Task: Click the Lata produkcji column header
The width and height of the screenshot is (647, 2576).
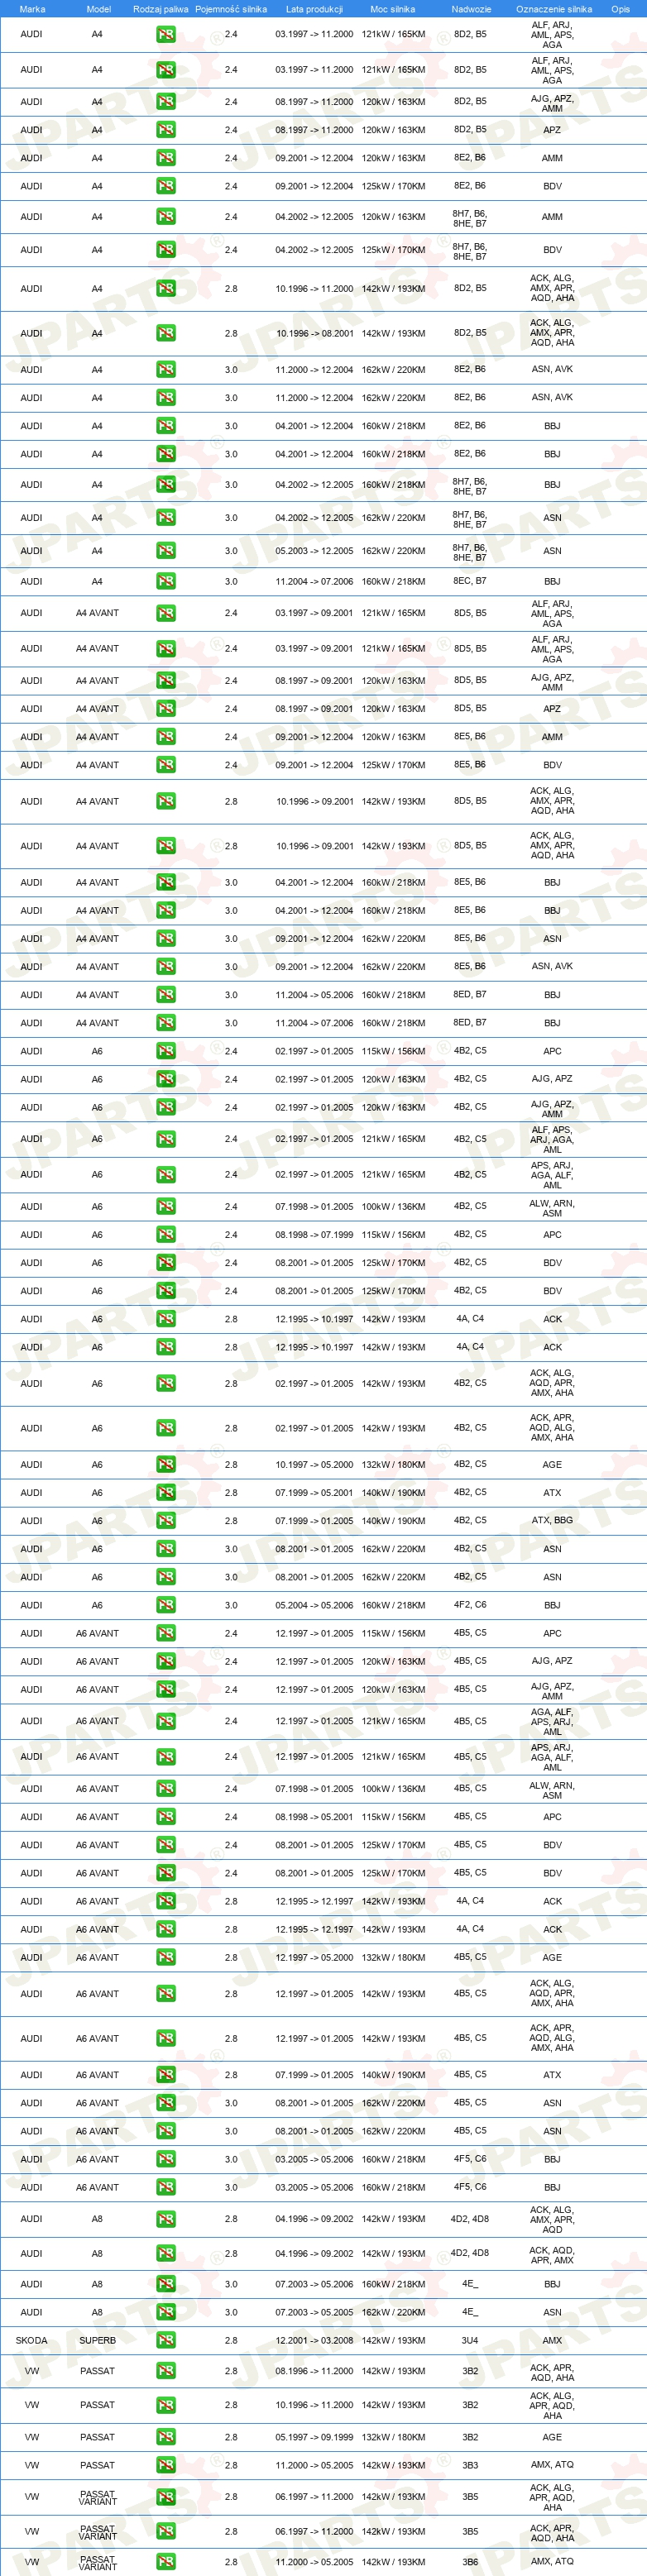Action: (314, 9)
